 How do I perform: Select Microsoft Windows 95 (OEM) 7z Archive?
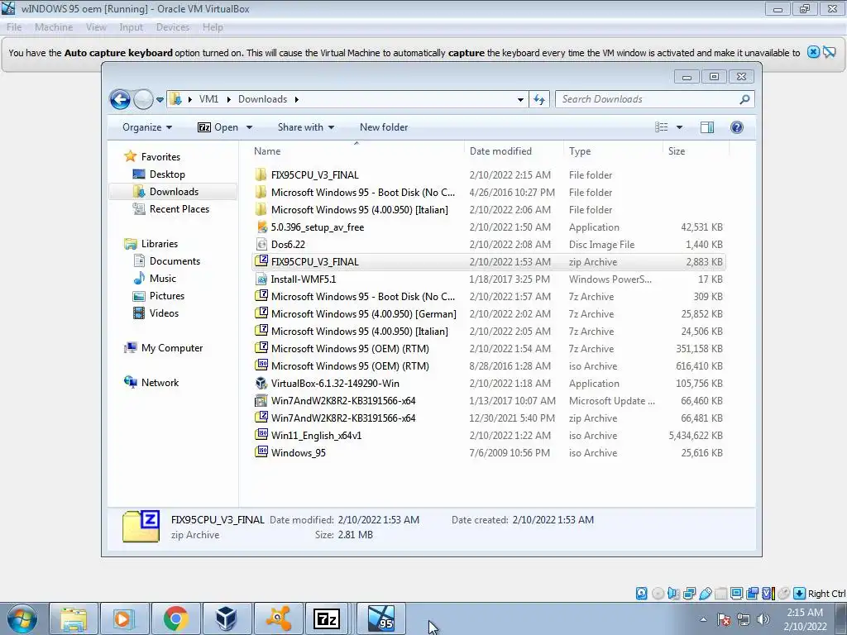pyautogui.click(x=350, y=349)
